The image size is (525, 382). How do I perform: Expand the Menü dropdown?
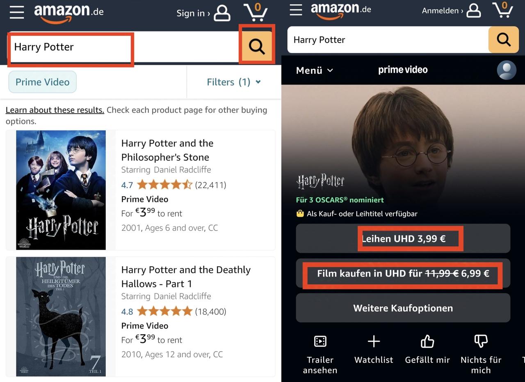315,70
